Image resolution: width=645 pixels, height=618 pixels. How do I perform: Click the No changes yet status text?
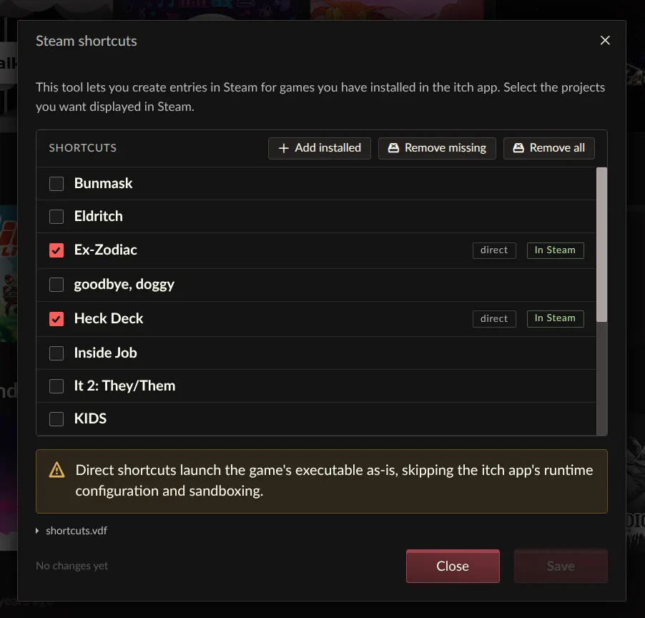pos(72,566)
